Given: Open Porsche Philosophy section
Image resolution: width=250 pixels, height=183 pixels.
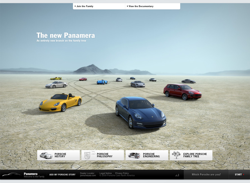Looking at the screenshot, I should 103,155.
